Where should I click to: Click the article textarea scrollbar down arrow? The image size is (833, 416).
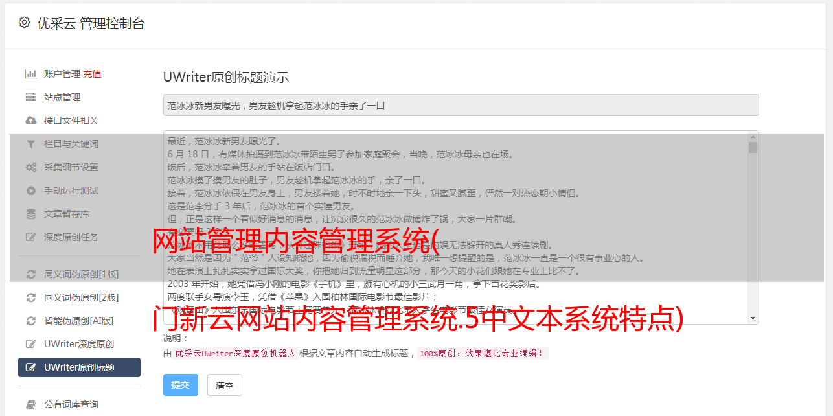[x=753, y=318]
